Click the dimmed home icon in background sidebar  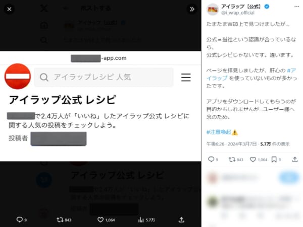[x=44, y=25]
